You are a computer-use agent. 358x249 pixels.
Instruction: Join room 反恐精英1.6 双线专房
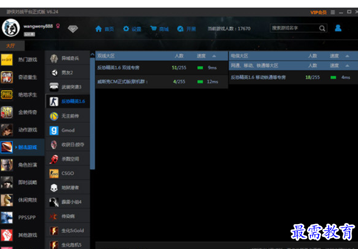(x=162, y=68)
